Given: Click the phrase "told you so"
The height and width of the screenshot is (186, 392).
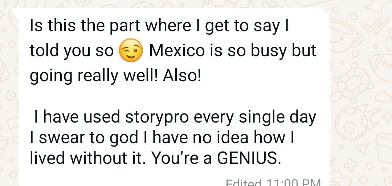Looking at the screenshot, I should pos(72,51).
